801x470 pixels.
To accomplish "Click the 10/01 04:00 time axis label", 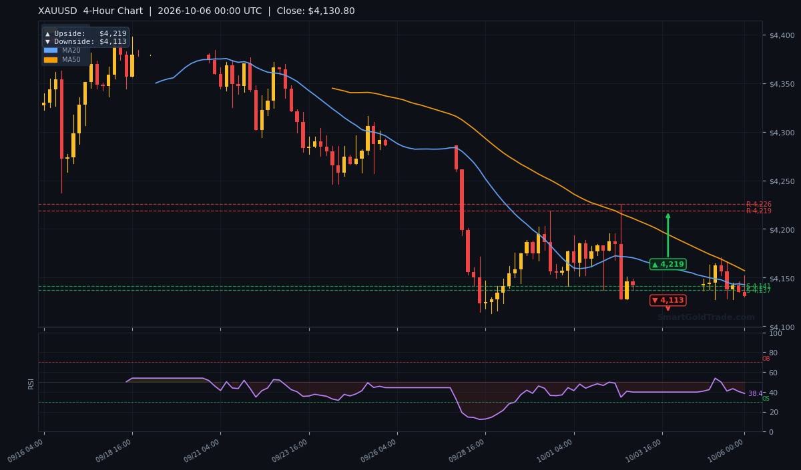I will [554, 451].
